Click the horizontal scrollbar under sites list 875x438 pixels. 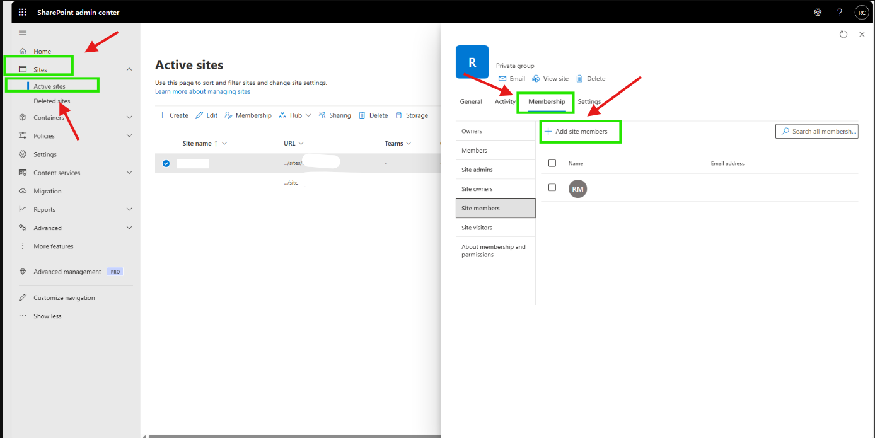pos(293,436)
